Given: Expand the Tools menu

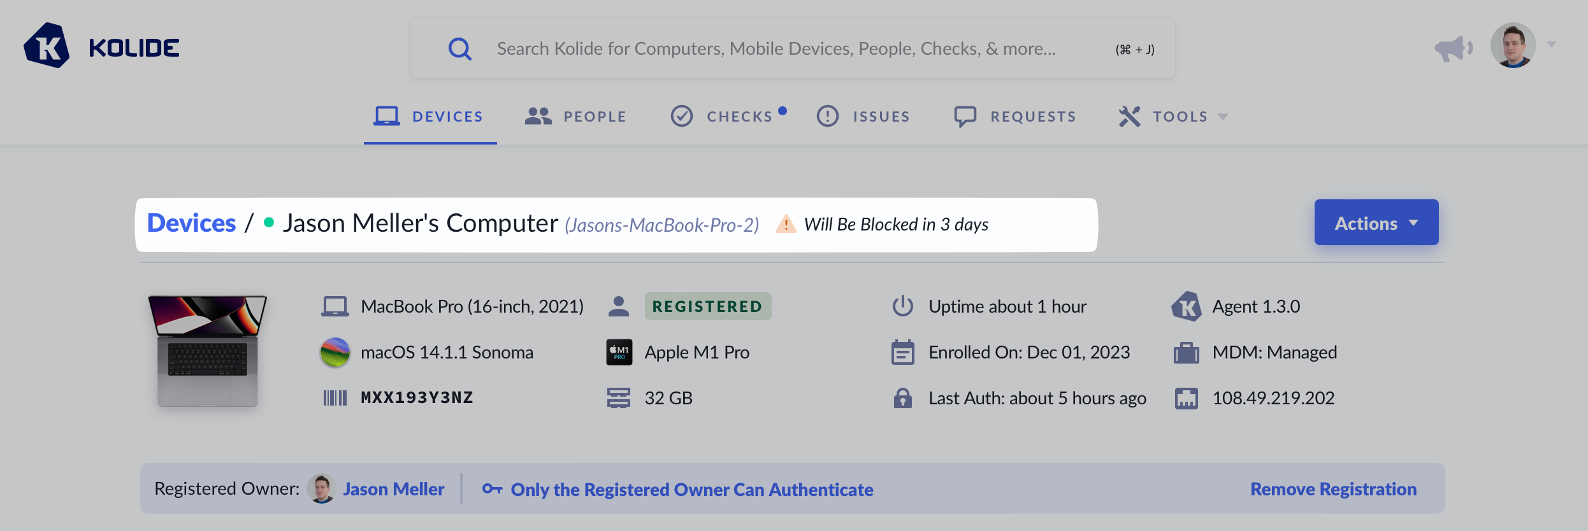Looking at the screenshot, I should [1173, 117].
